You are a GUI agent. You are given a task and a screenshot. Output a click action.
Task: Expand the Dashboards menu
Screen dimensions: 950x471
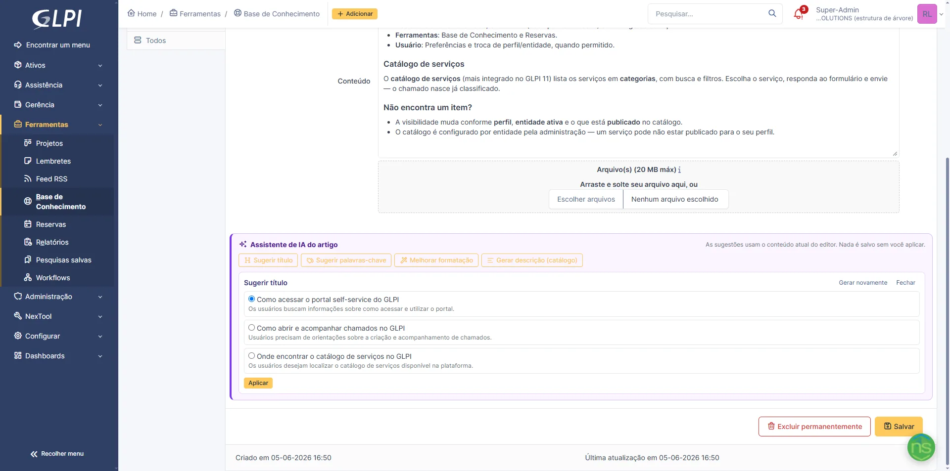59,356
